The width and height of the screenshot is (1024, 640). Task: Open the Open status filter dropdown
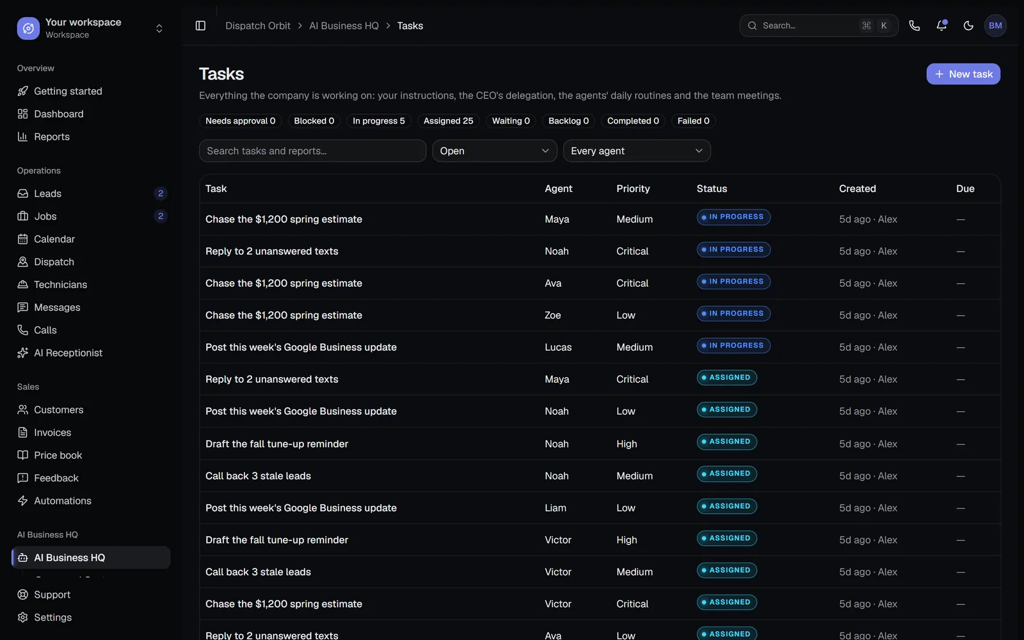point(494,151)
